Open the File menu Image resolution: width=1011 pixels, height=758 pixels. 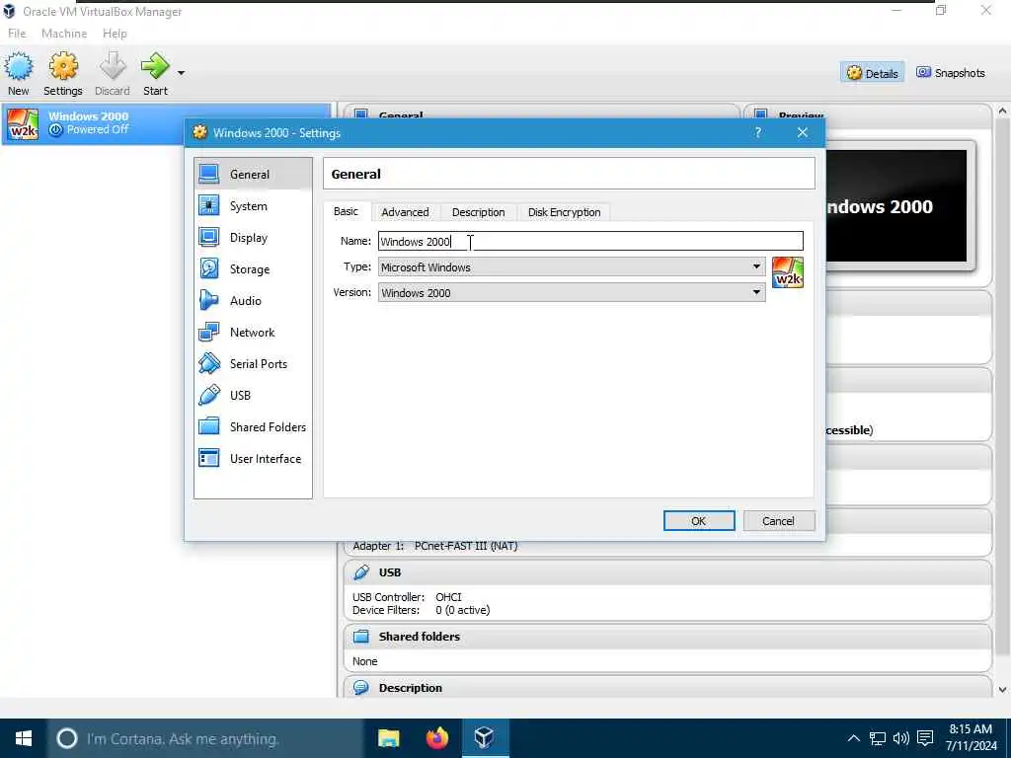point(17,34)
